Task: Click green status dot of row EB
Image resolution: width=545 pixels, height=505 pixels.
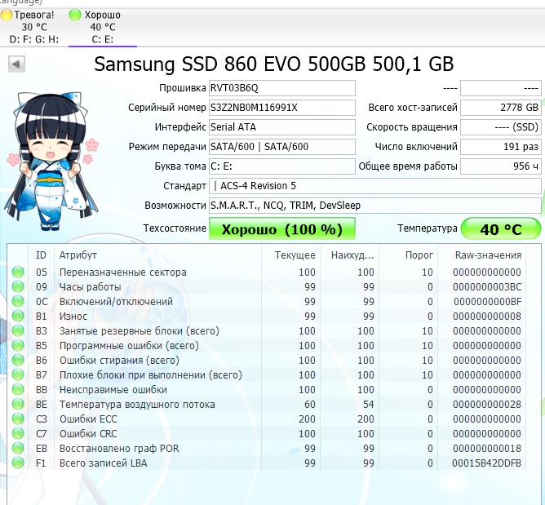Action: coord(18,449)
